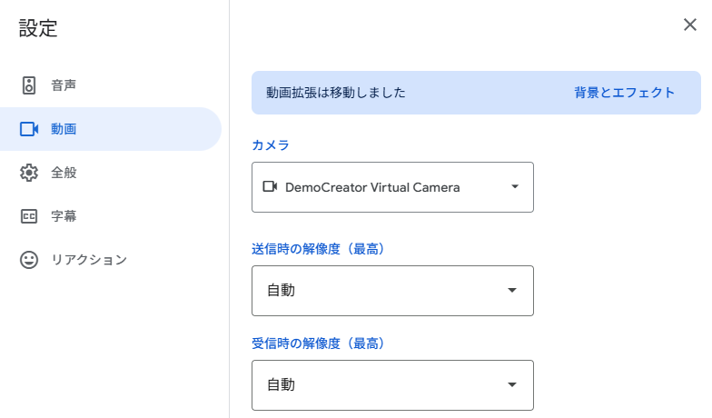Click the camera dropdown arrow
Viewport: 712px width, 418px height.
tap(515, 187)
